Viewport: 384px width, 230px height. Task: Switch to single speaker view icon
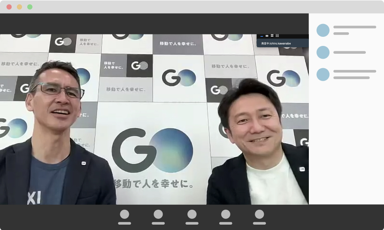(267, 36)
